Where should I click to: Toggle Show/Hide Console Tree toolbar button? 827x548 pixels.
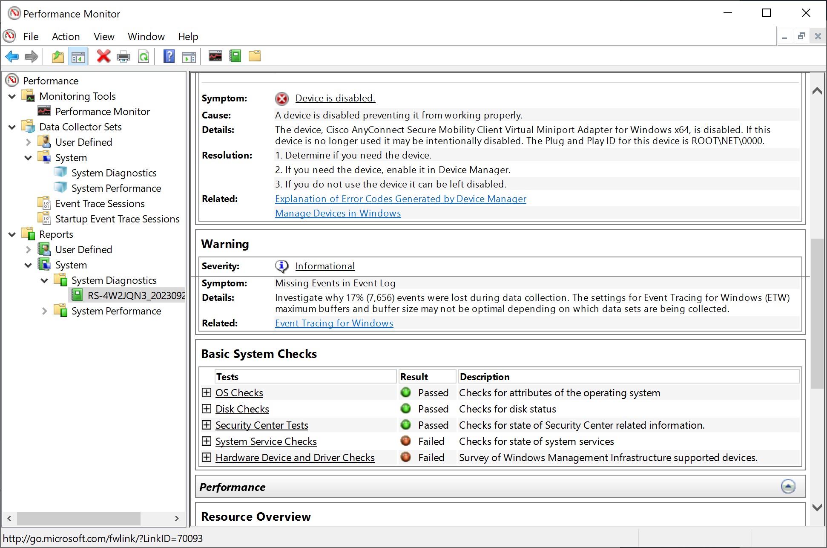pyautogui.click(x=78, y=56)
